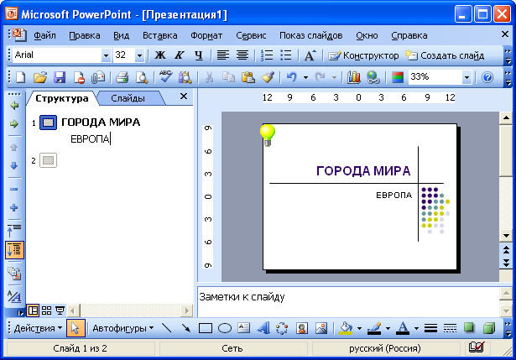The image size is (516, 360).
Task: Click the Конструктор button
Action: 363,55
